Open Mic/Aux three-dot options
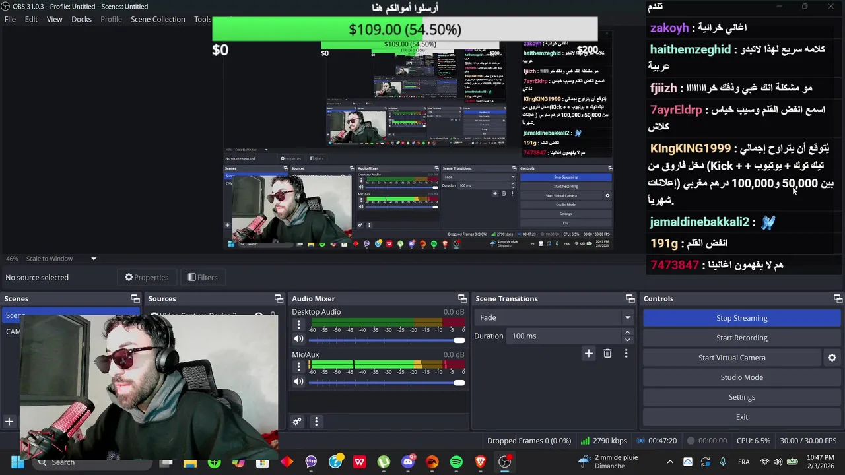 coord(298,367)
